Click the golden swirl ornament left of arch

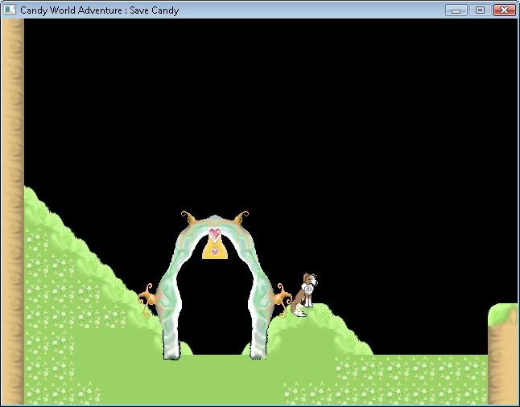[x=147, y=299]
